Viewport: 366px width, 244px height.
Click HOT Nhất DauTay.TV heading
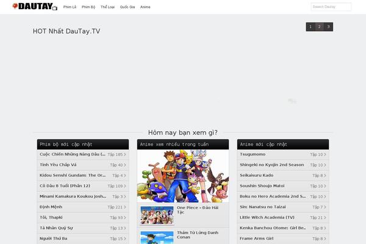[x=66, y=31]
